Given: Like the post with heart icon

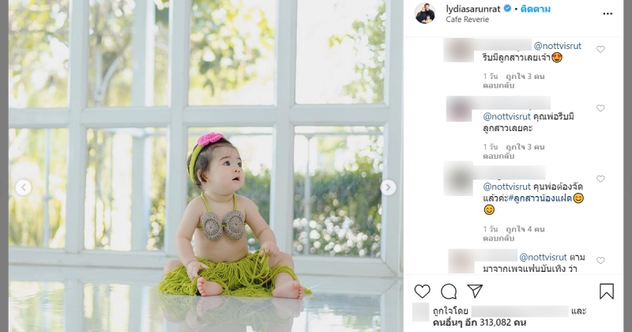Looking at the screenshot, I should click(x=423, y=291).
